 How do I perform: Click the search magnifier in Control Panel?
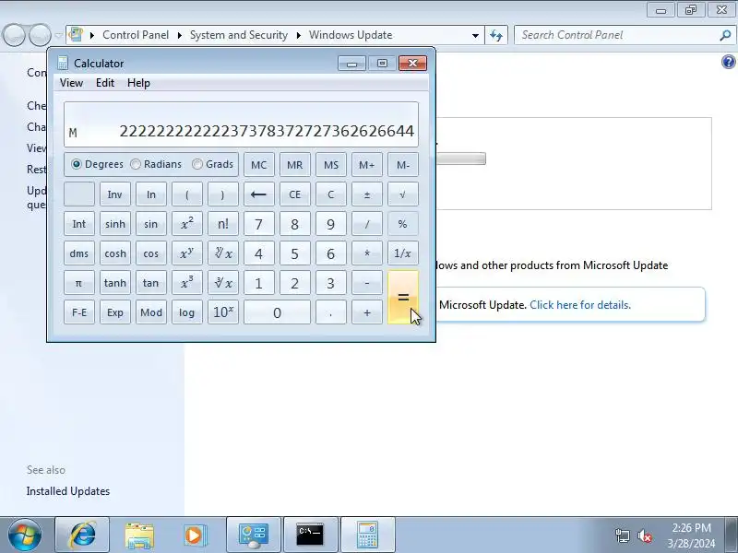pyautogui.click(x=725, y=35)
